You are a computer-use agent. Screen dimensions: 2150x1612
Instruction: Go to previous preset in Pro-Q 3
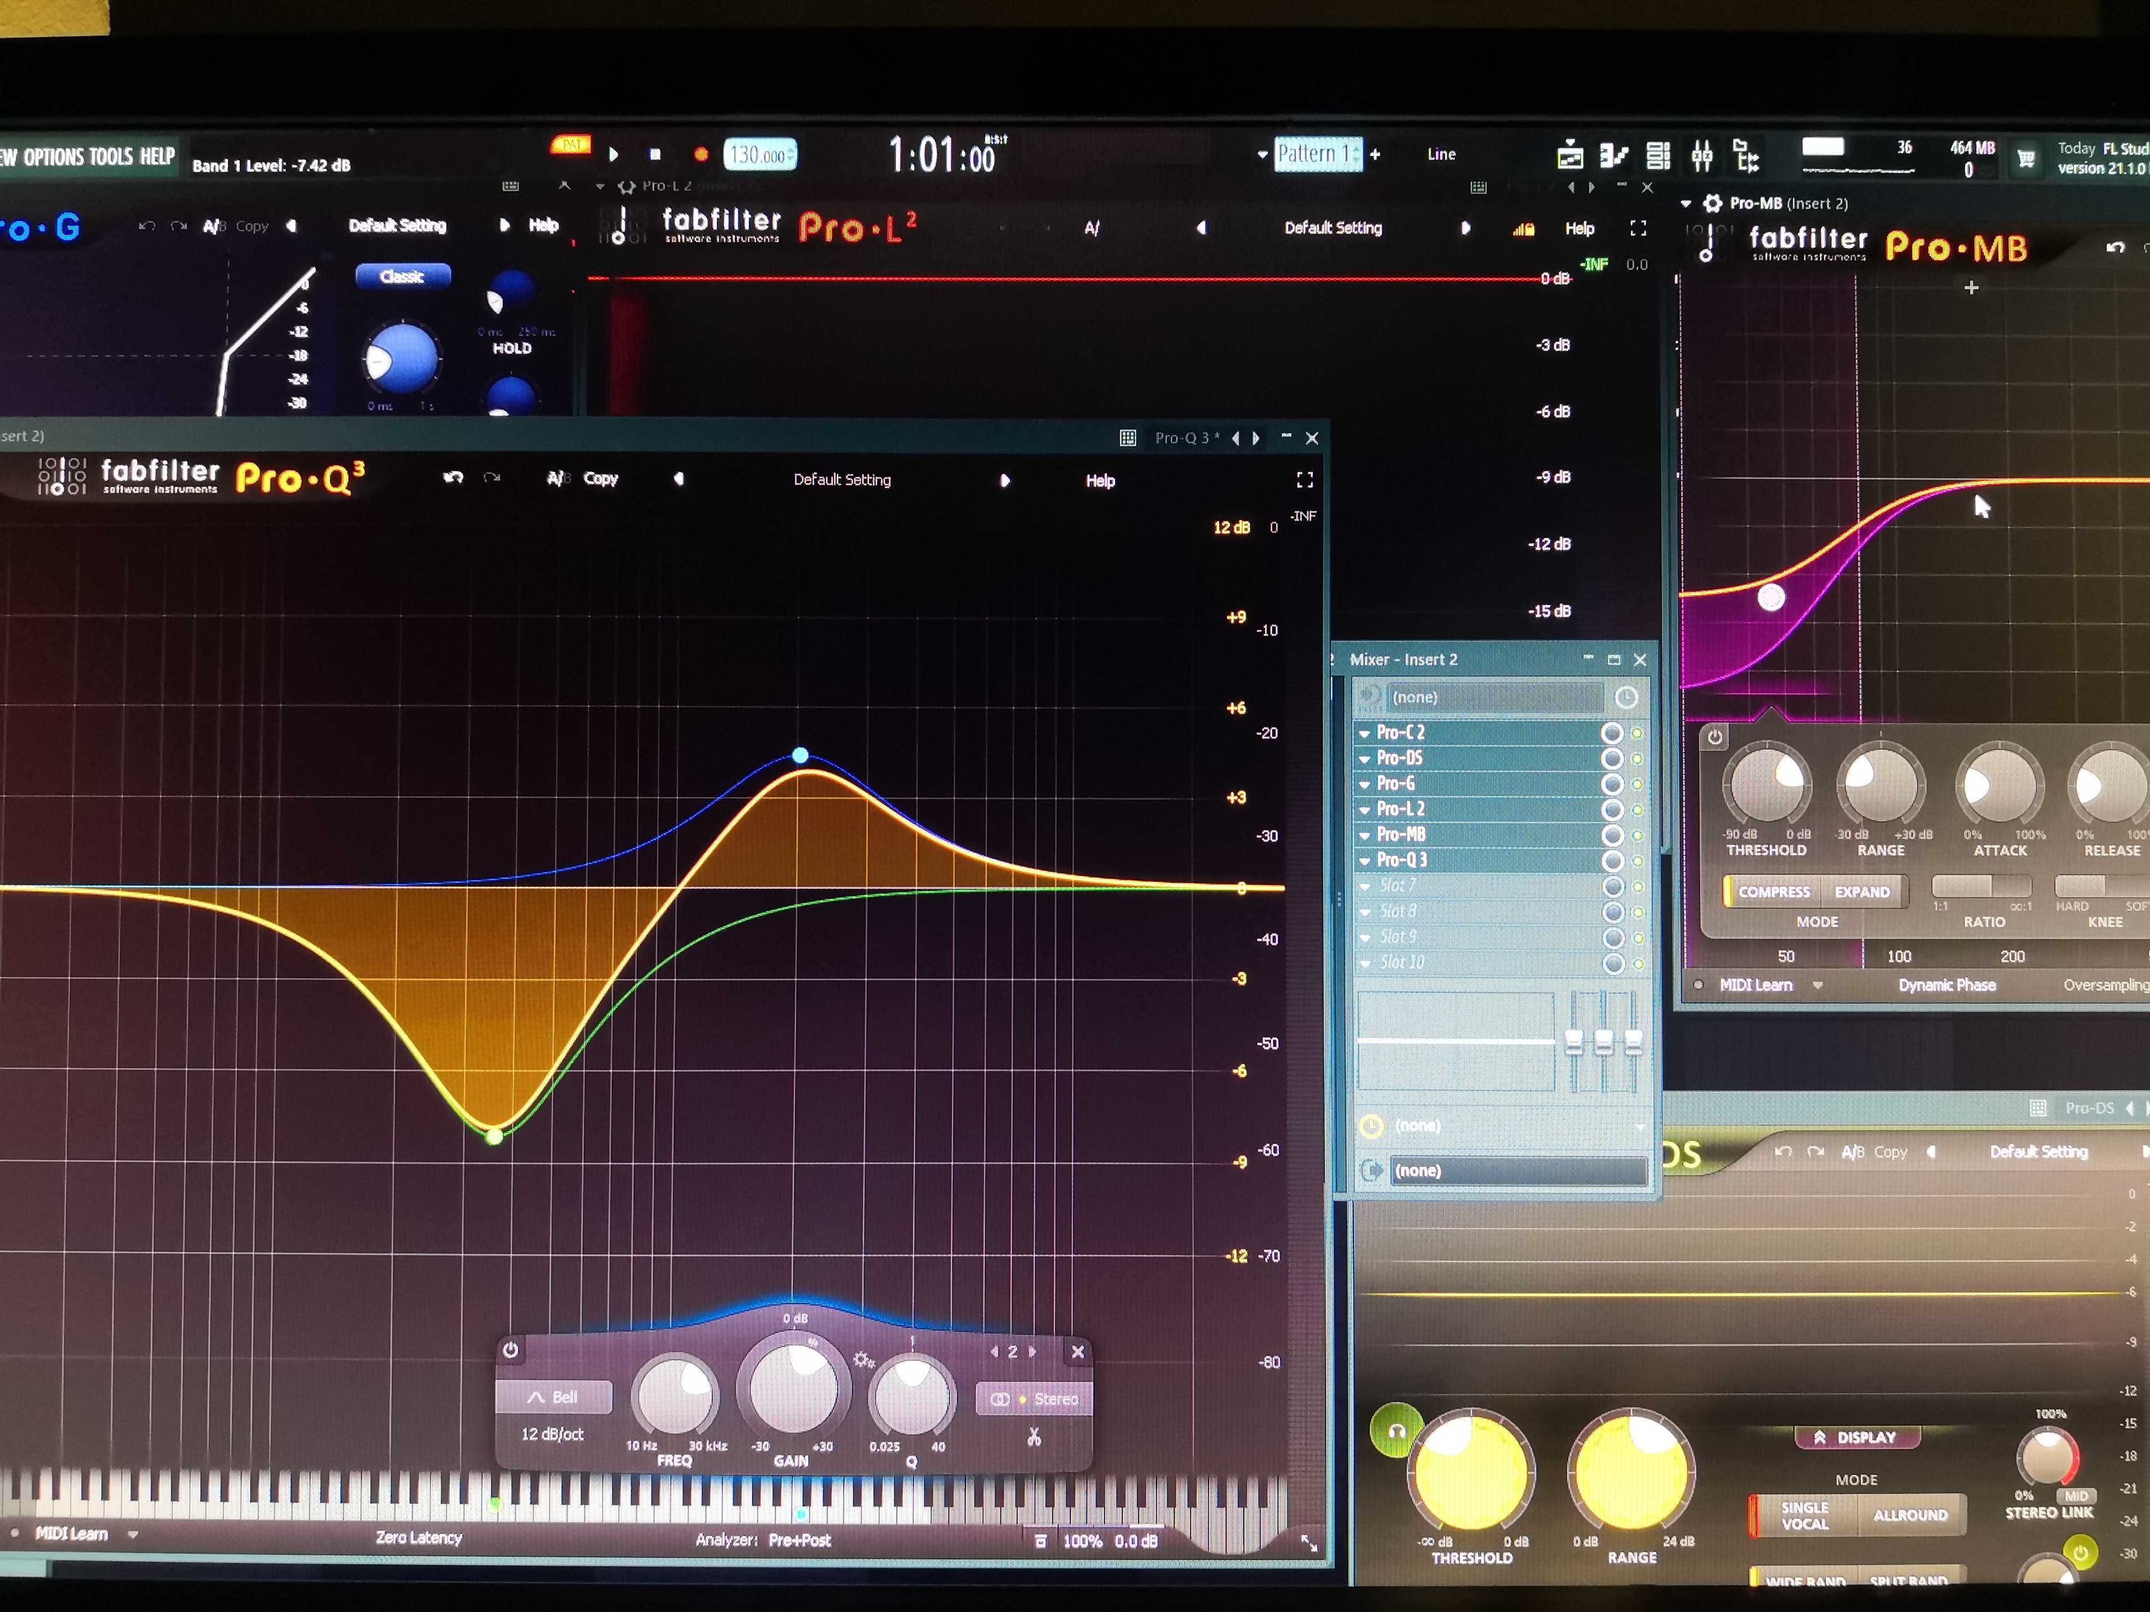(678, 479)
